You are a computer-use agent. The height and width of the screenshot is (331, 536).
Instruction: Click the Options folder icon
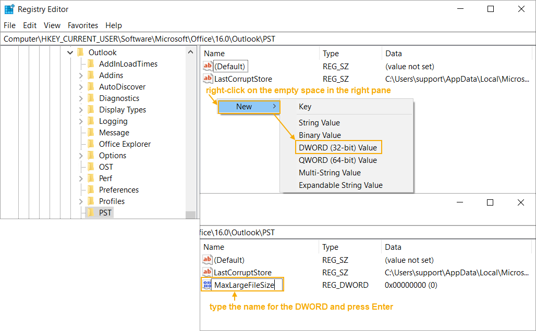click(91, 155)
